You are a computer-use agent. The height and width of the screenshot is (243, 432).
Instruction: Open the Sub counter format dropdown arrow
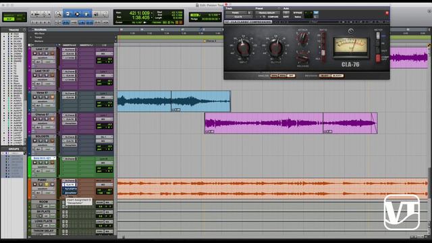(x=151, y=18)
